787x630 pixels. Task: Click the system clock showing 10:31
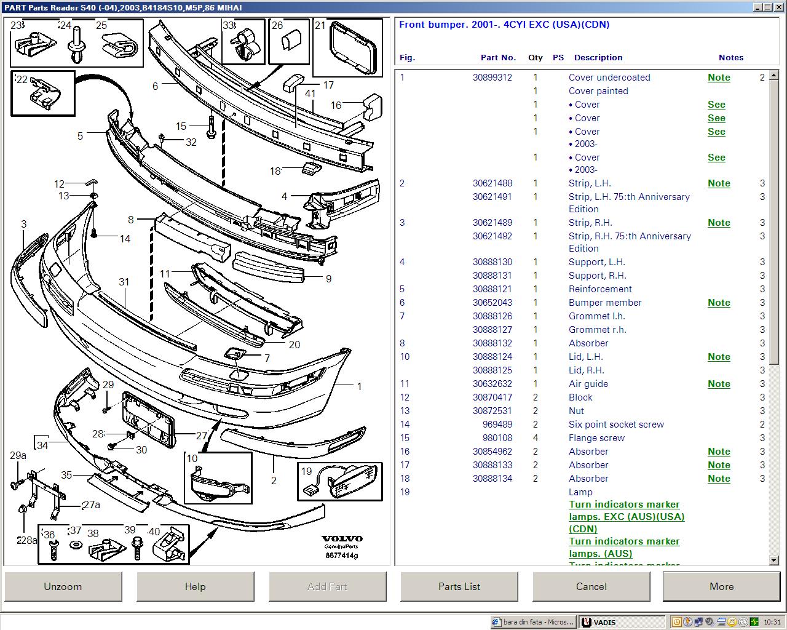772,622
